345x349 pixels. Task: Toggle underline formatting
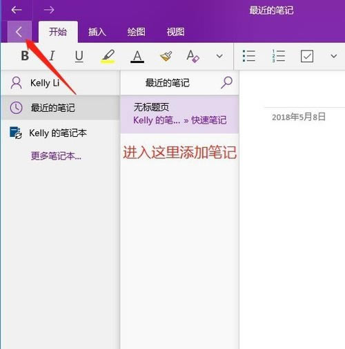pyautogui.click(x=79, y=56)
